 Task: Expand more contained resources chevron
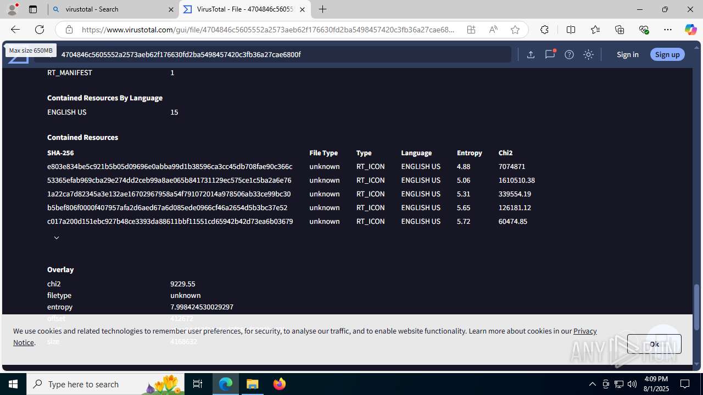(x=57, y=238)
